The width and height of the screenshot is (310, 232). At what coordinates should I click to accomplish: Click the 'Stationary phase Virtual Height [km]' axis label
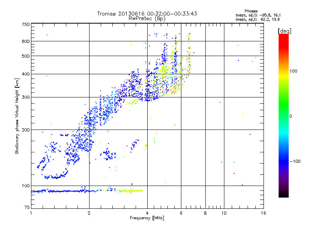(17, 116)
